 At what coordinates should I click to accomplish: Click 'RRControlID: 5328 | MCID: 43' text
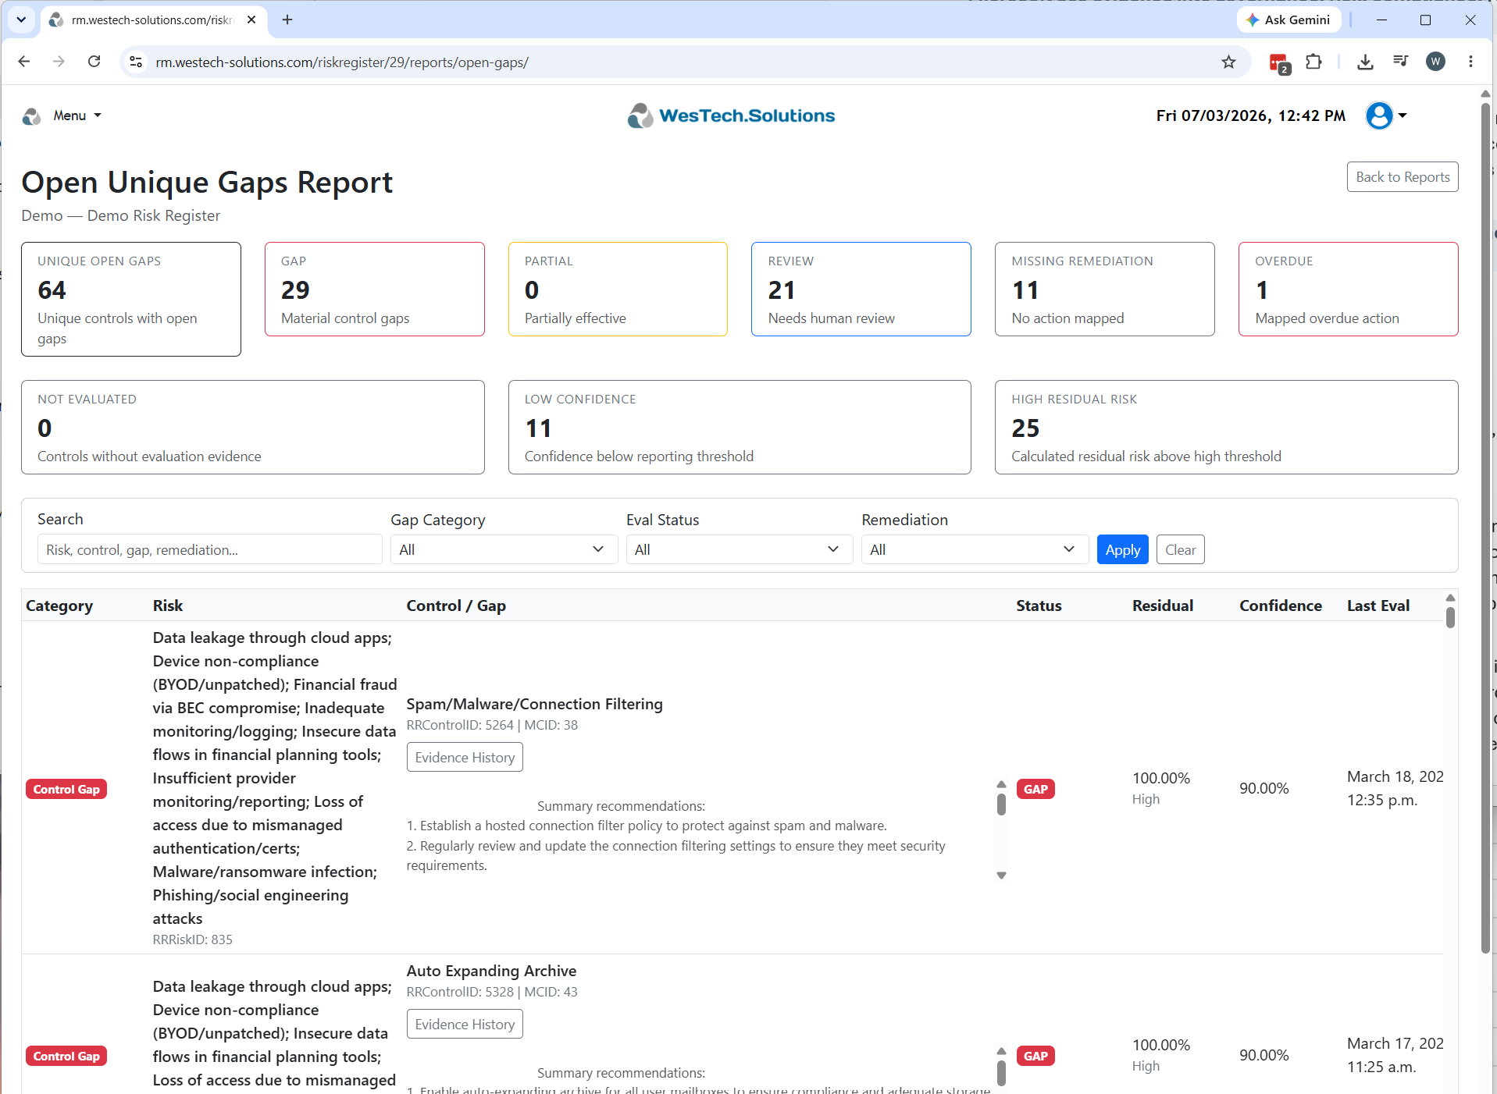(x=492, y=992)
